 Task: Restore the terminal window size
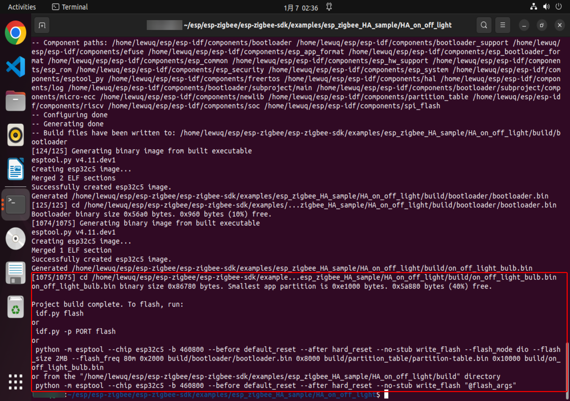pyautogui.click(x=542, y=25)
